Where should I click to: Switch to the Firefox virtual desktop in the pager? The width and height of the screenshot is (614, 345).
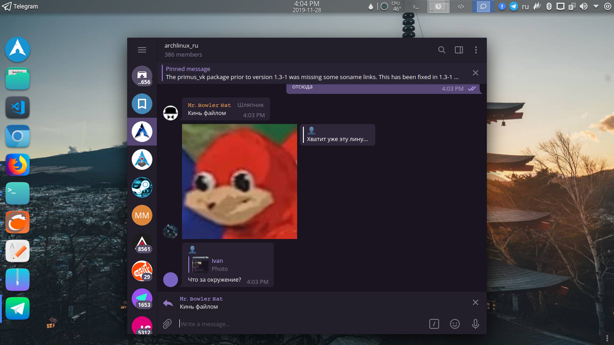(x=438, y=6)
